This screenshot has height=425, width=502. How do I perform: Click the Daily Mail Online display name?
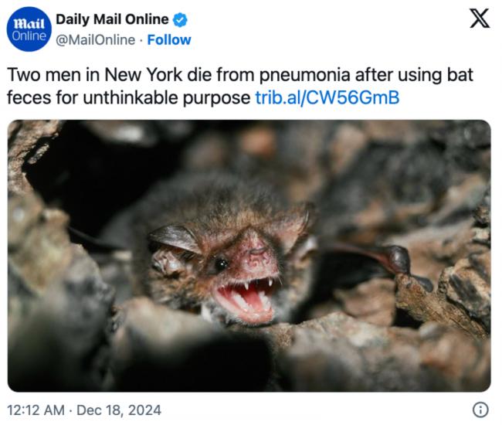(x=111, y=20)
